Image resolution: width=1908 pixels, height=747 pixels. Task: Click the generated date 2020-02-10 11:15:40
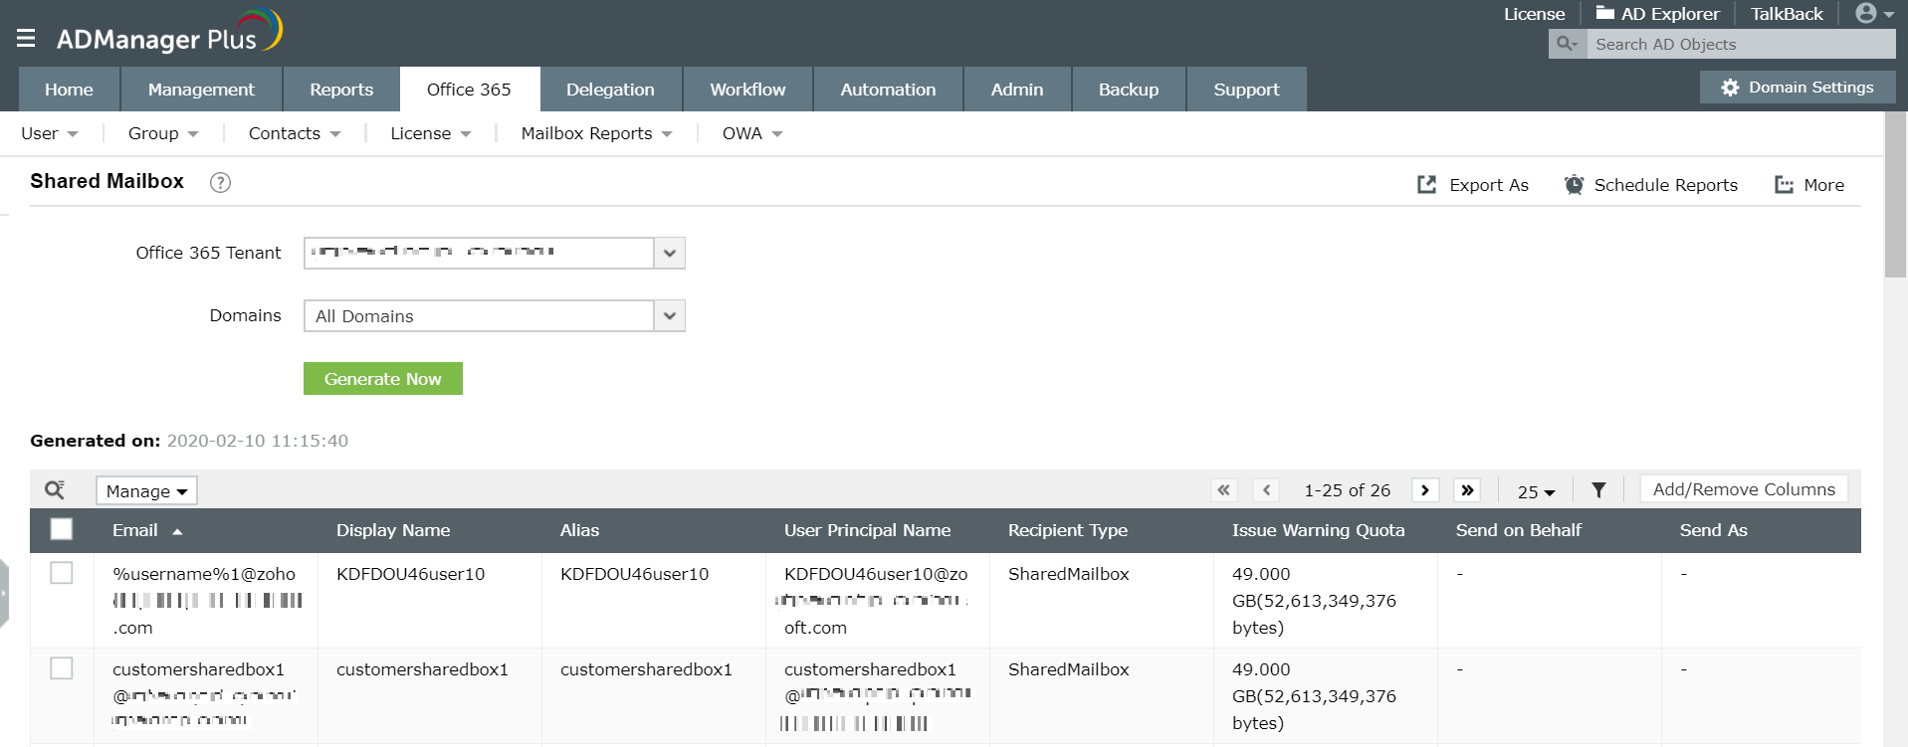[258, 441]
